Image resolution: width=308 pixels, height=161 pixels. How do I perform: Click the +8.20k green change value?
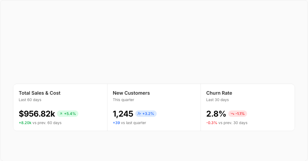click(x=25, y=123)
